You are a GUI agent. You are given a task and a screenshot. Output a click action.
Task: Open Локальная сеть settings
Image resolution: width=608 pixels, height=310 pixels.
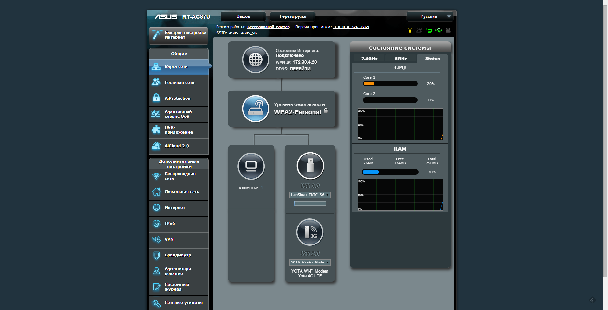179,192
